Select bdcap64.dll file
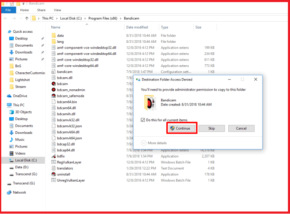 pyautogui.click(x=66, y=150)
